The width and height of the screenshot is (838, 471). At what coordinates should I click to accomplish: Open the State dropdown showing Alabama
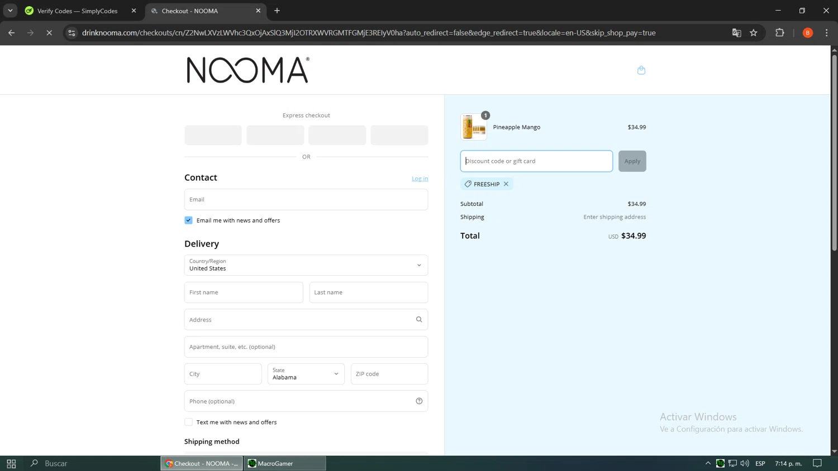306,374
